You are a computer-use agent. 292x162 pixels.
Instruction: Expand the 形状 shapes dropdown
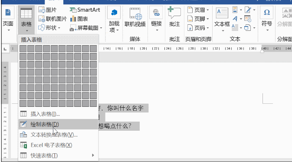(59, 28)
